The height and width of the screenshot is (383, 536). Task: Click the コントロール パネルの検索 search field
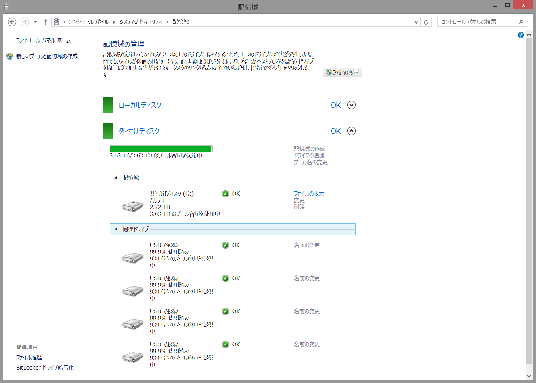click(476, 22)
